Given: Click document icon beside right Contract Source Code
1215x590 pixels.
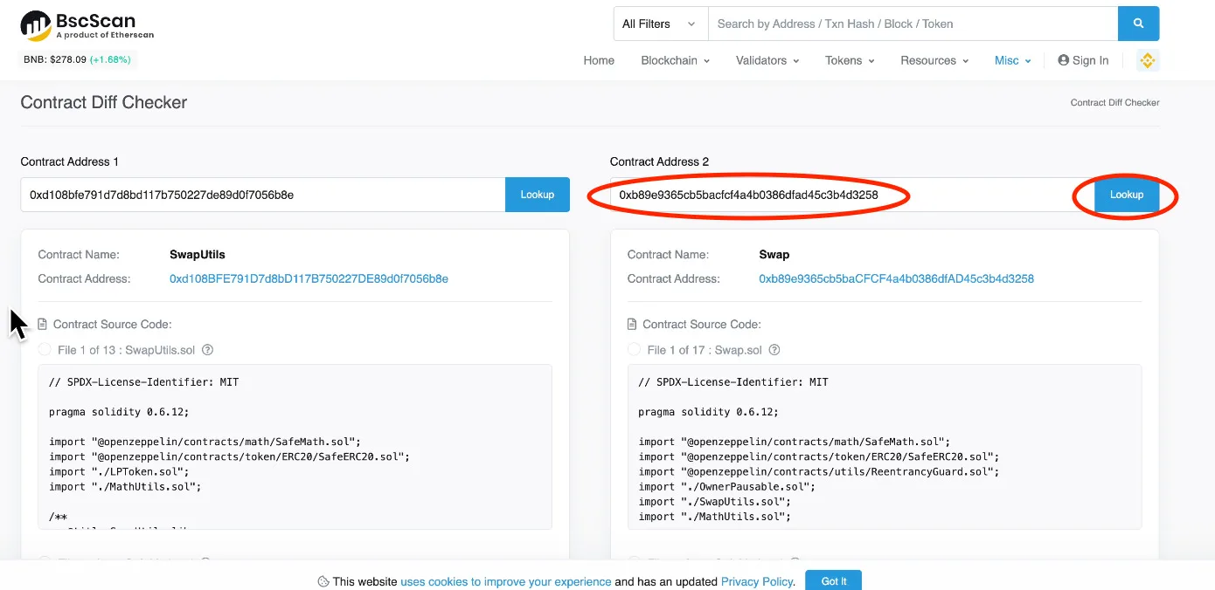Looking at the screenshot, I should pos(632,324).
